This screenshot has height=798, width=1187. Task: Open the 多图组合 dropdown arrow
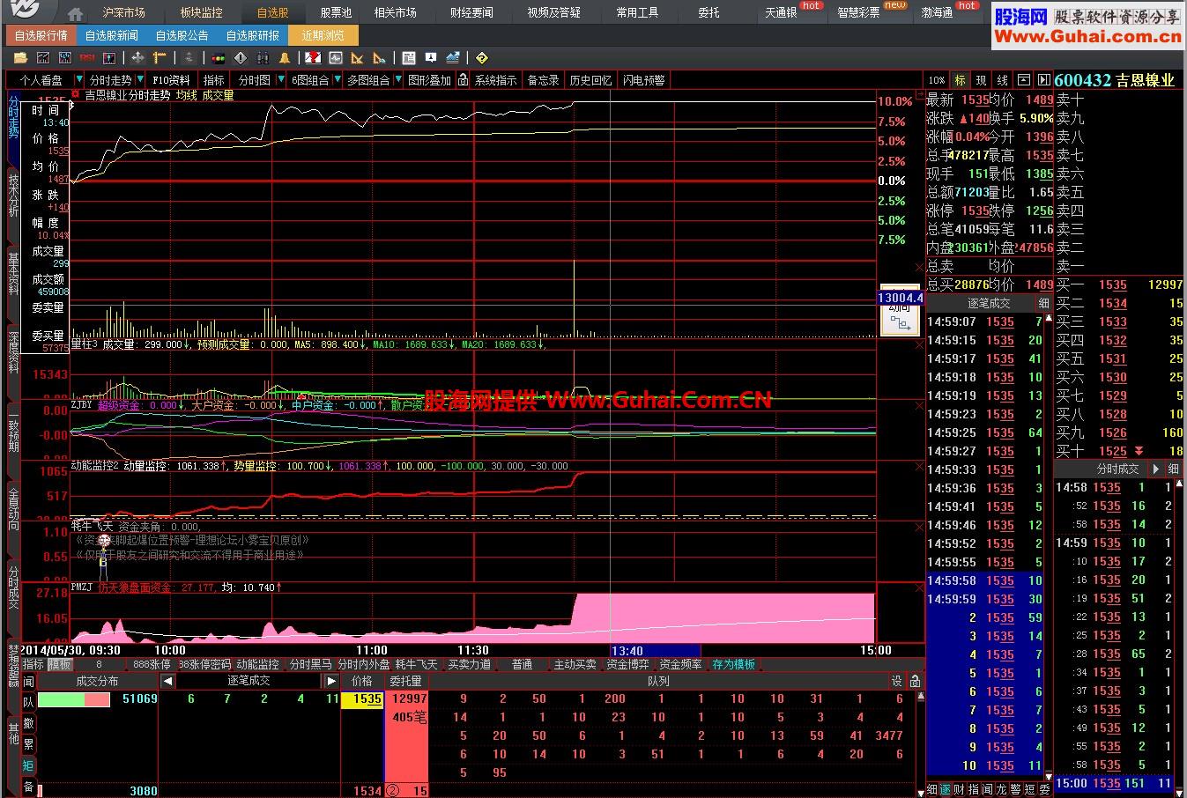(397, 80)
